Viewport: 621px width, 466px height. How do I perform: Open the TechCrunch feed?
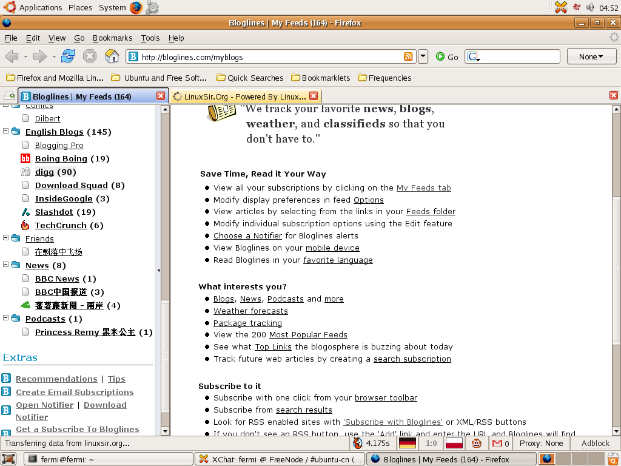(61, 226)
